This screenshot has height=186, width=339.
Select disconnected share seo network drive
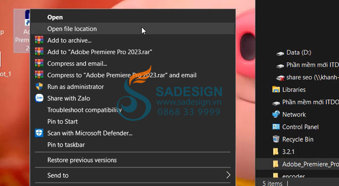click(x=307, y=77)
